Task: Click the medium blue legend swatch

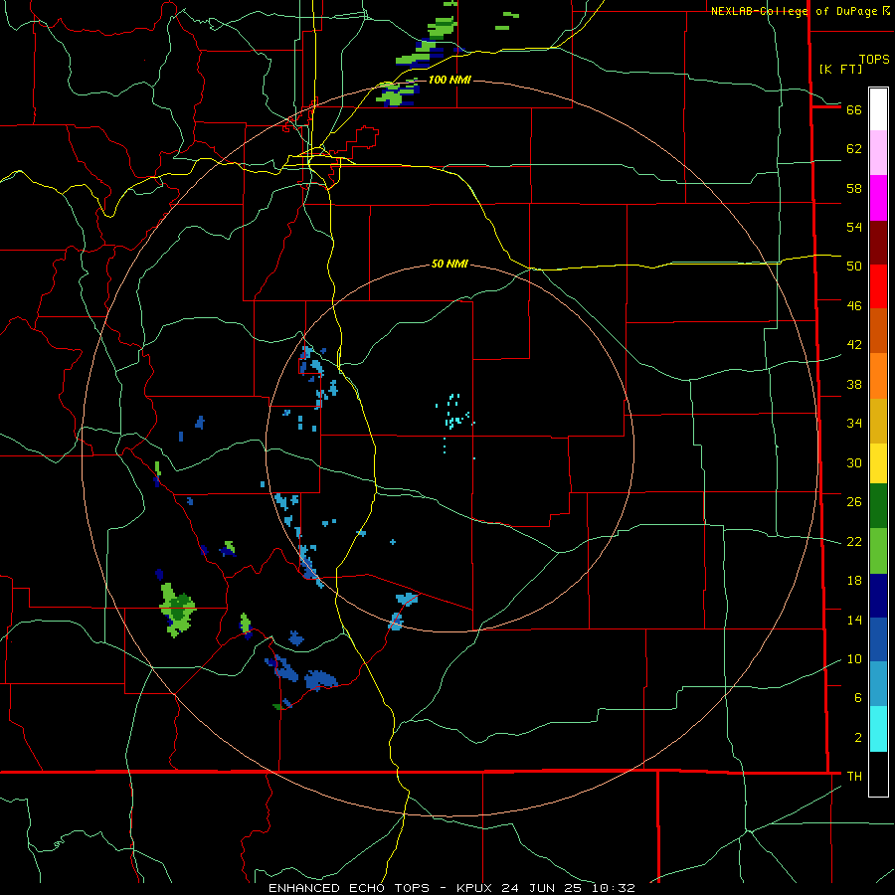Action: coord(878,639)
